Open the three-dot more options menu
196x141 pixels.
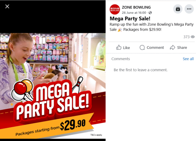pyautogui.click(x=189, y=9)
